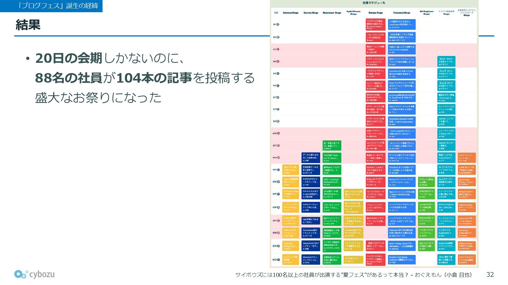Open the 8/1 JavaScript article by おぐえもん
Screen dimensions: 508x285
point(402,25)
